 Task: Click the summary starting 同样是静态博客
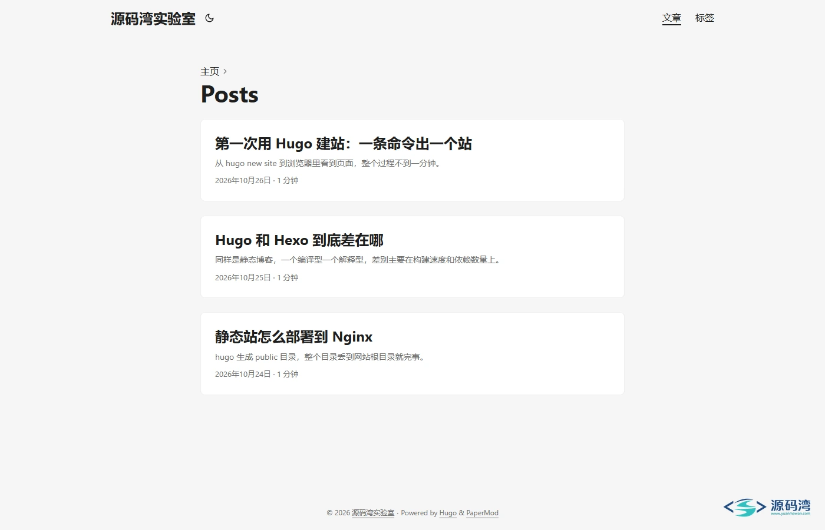tap(358, 260)
